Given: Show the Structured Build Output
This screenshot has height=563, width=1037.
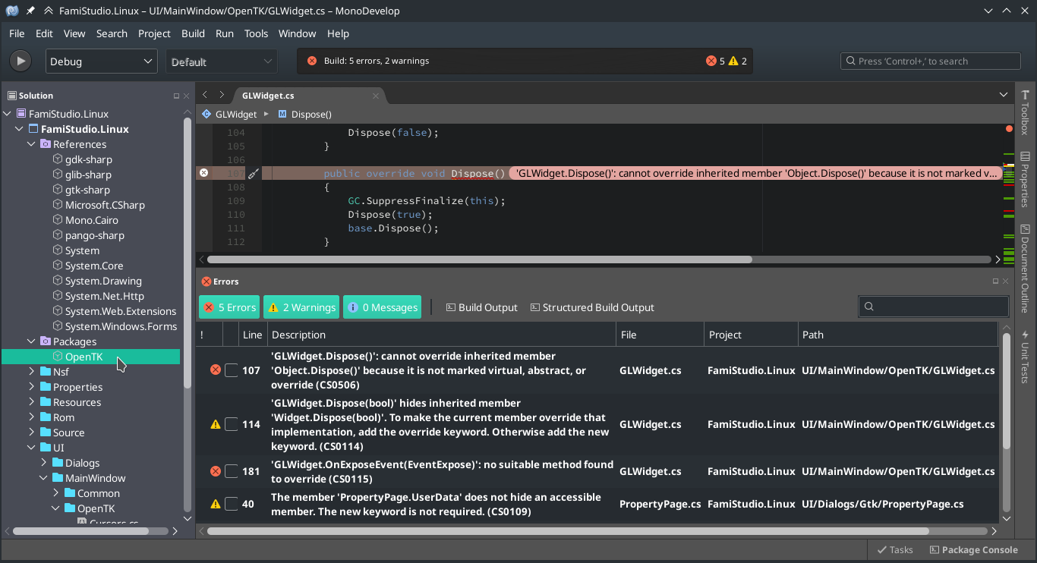Looking at the screenshot, I should pos(592,307).
